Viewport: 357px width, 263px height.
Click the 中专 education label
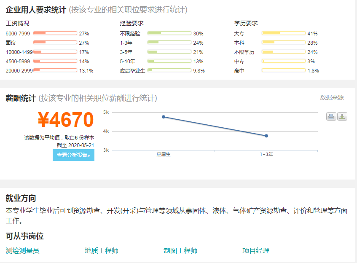click(239, 62)
